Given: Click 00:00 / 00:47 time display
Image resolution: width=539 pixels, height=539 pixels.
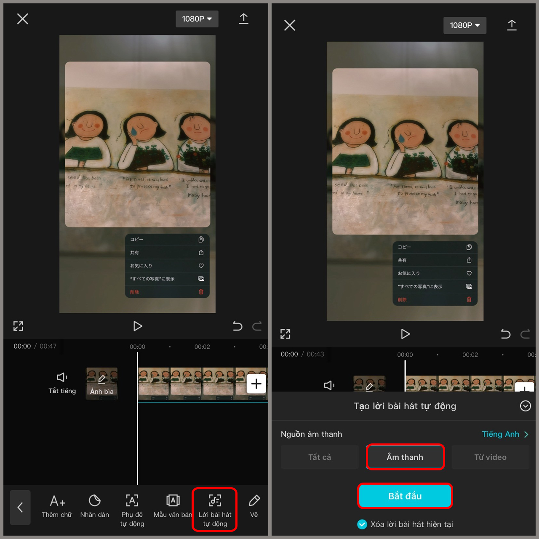Looking at the screenshot, I should [35, 346].
